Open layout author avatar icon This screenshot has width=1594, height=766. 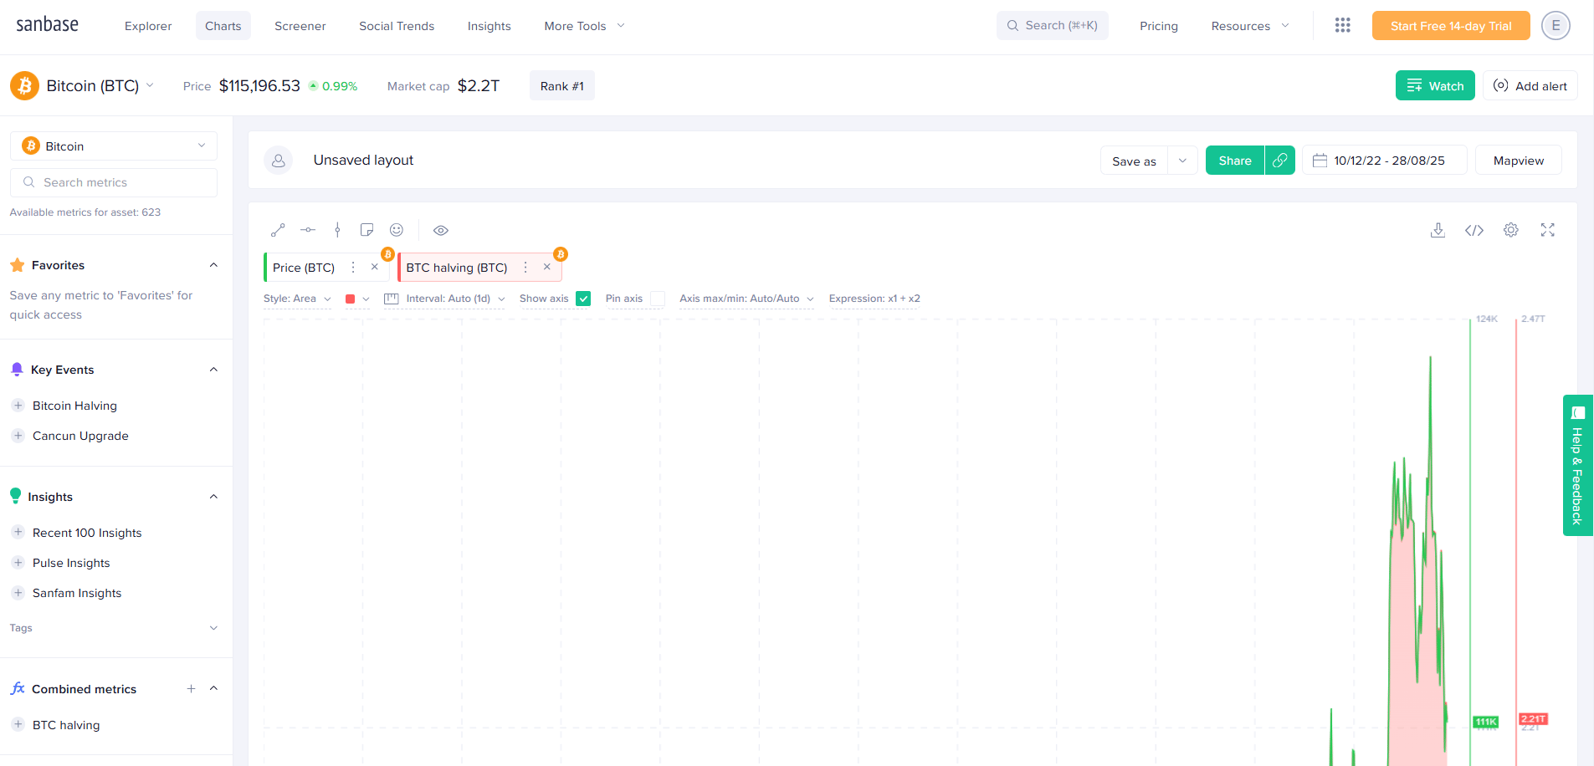tap(279, 161)
